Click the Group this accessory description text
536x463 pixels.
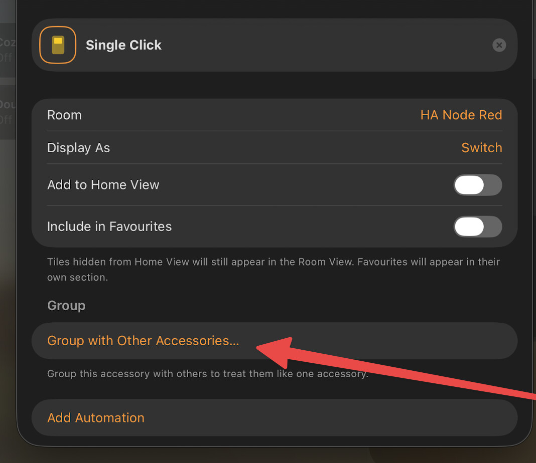click(x=208, y=374)
